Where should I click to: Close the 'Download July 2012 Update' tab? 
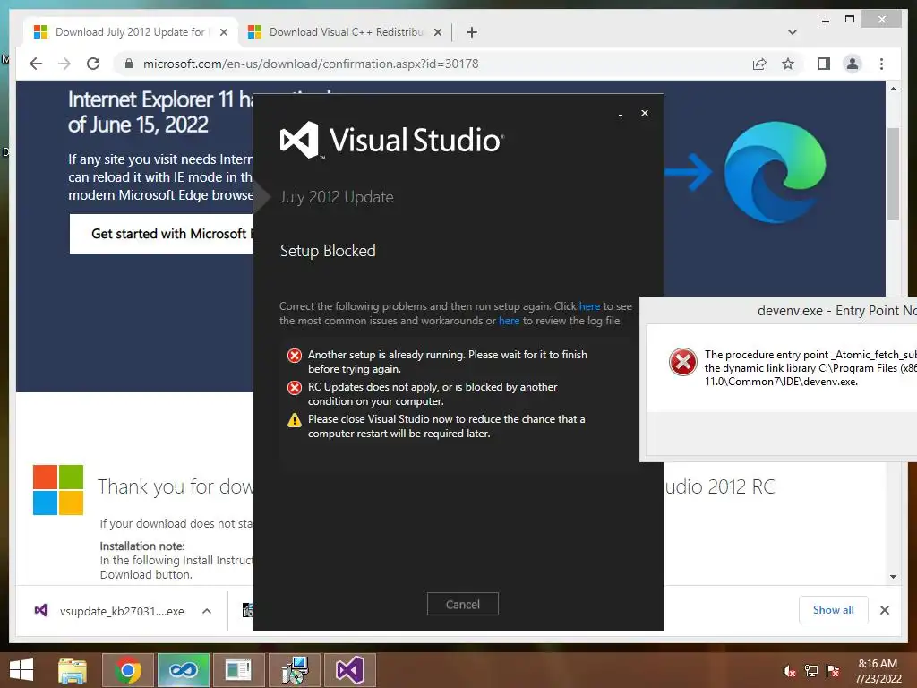[223, 32]
